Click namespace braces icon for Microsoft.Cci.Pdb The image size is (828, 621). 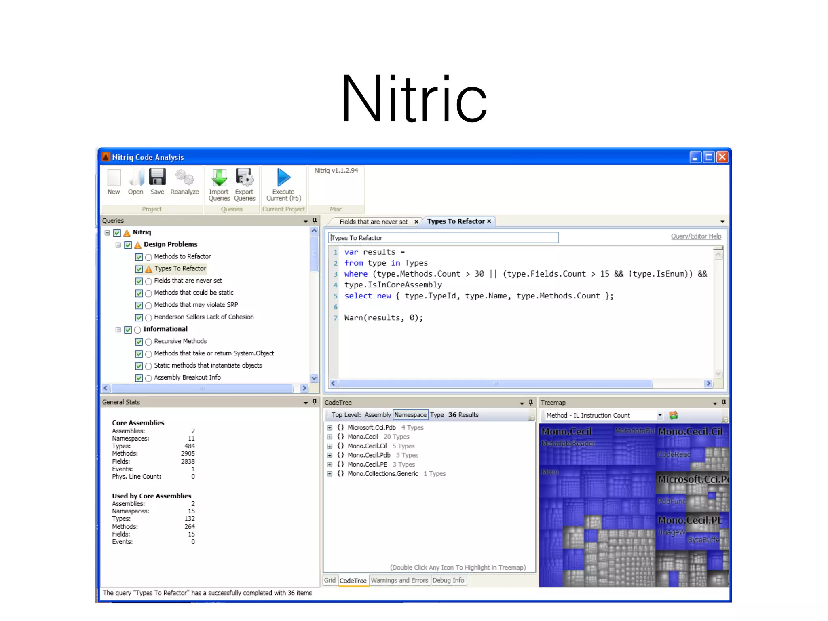[x=341, y=427]
